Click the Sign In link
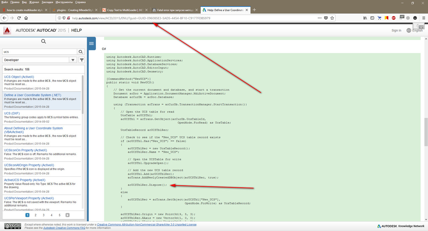 396,30
